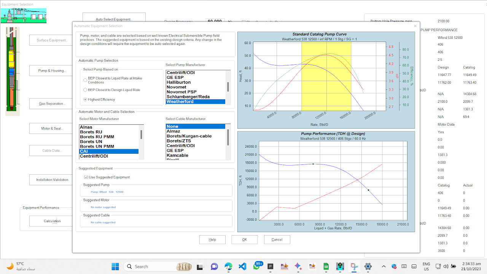
Task: Choose Centrilift/ODI pump manufacturer
Action: pos(196,72)
